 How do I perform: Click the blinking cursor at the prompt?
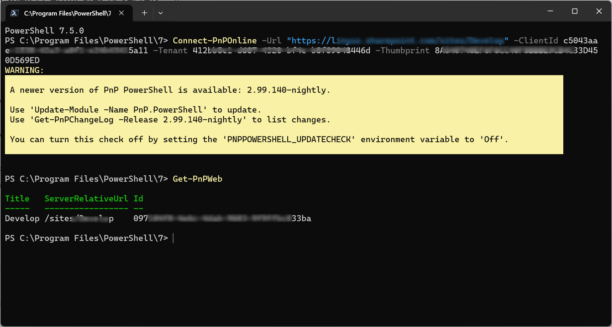point(173,238)
